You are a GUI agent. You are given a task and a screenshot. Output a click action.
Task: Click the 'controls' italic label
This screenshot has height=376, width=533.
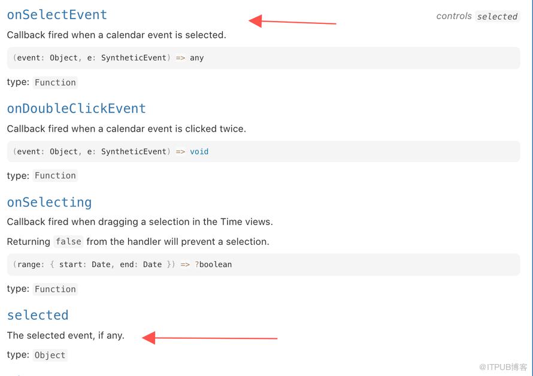[x=454, y=16]
